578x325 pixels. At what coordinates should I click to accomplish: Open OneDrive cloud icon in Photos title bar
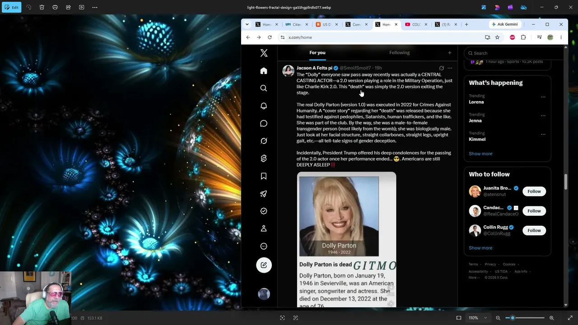click(x=524, y=7)
